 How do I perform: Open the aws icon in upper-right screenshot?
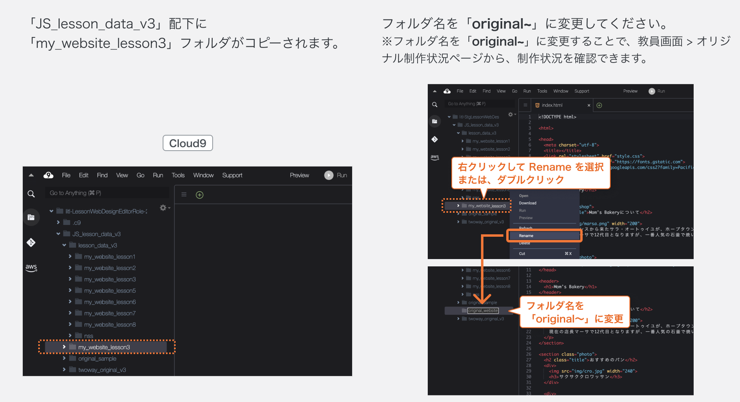tap(435, 157)
